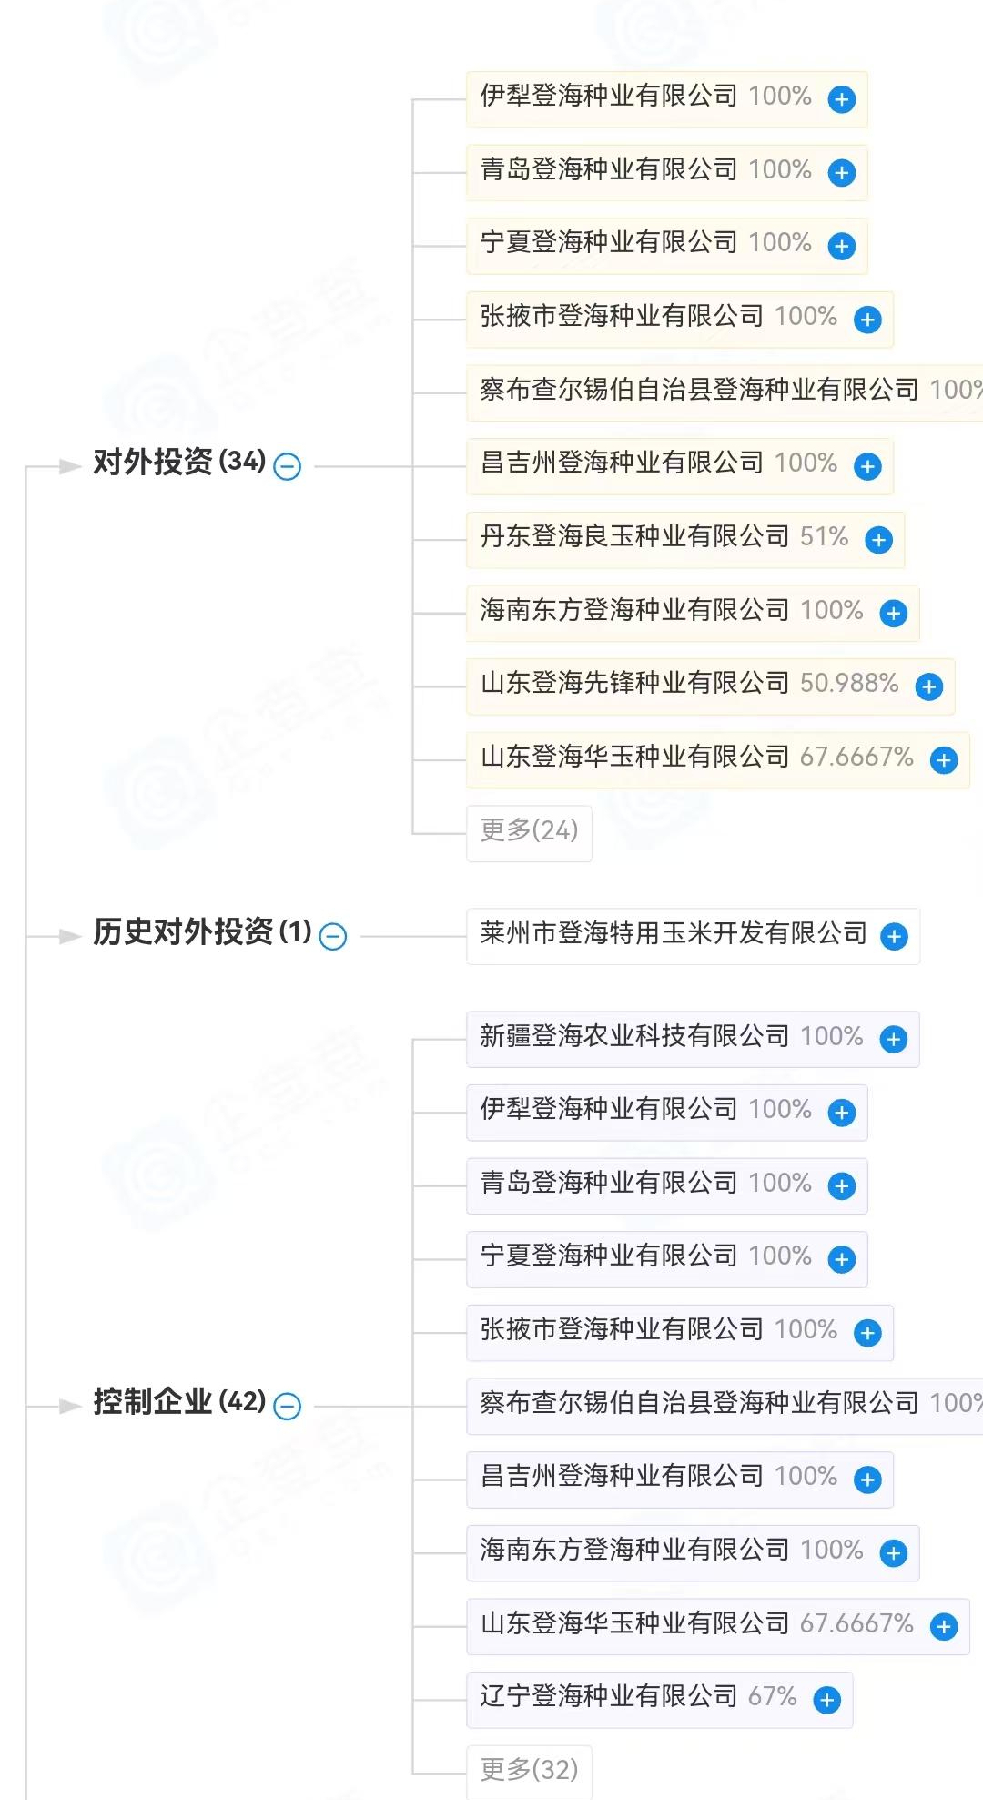983x1800 pixels.
Task: Open 青岛登海种业有限公司 under 控制企业
Action: 608,1184
